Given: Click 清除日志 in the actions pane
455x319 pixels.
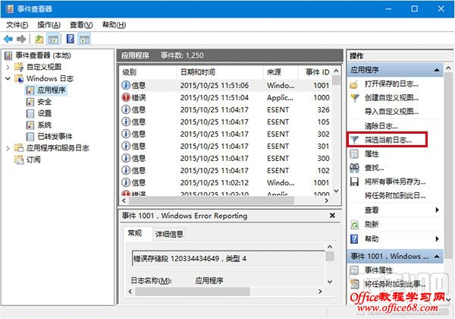Looking at the screenshot, I should click(x=381, y=126).
